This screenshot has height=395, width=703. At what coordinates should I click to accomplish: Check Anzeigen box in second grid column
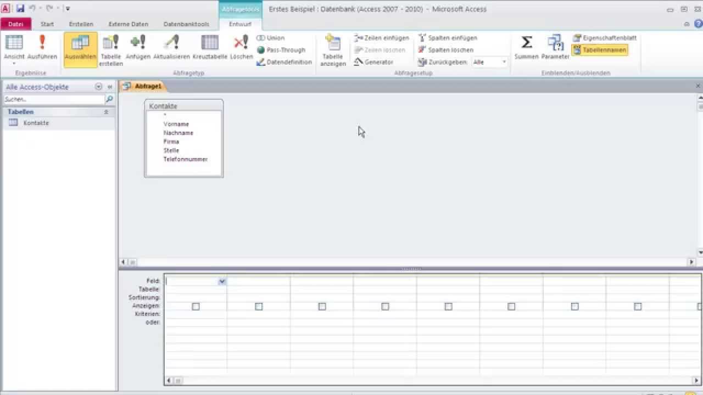click(x=259, y=306)
